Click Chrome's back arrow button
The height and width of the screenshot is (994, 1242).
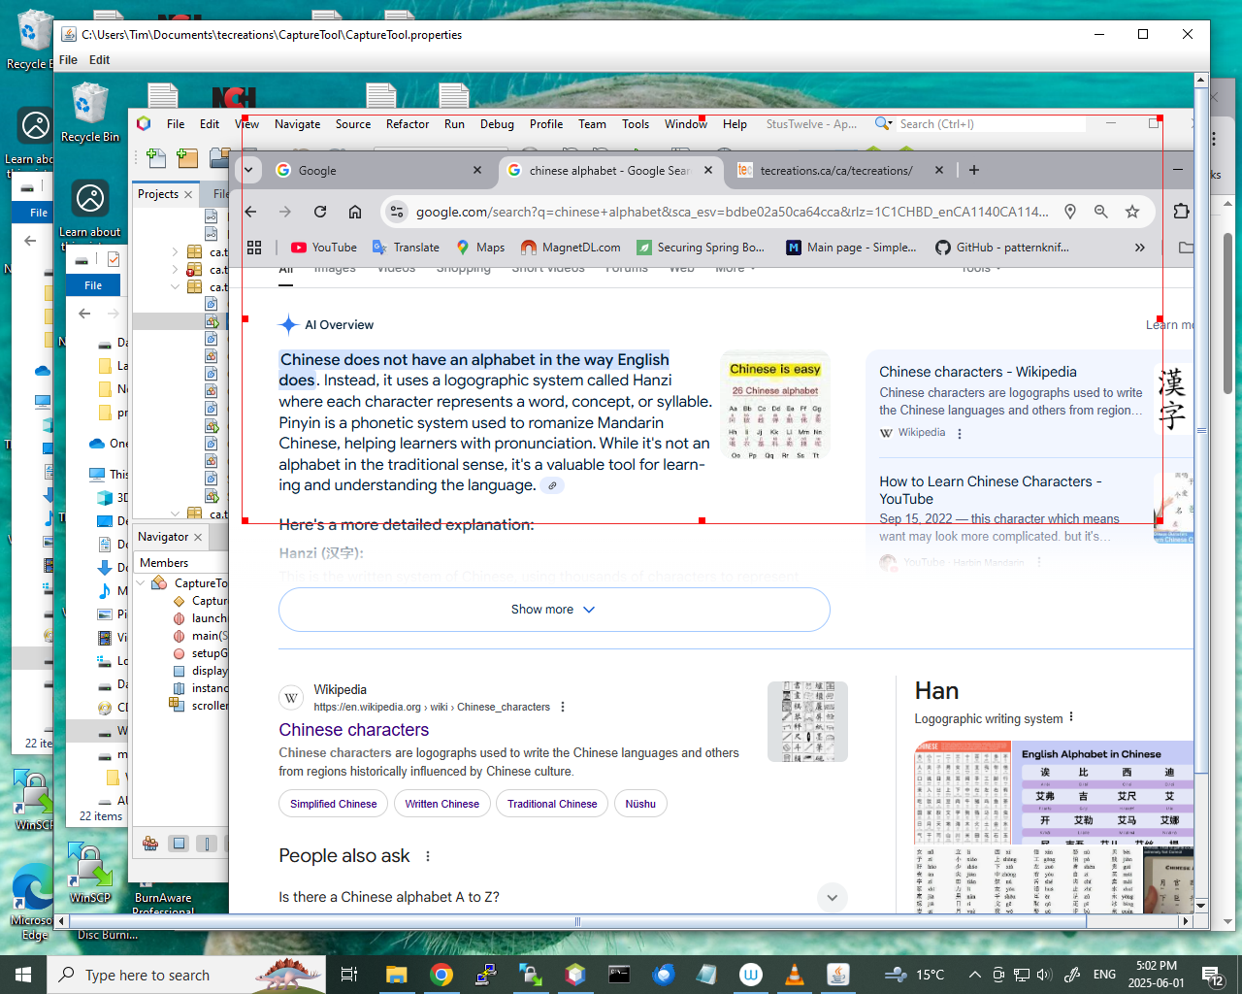251,212
